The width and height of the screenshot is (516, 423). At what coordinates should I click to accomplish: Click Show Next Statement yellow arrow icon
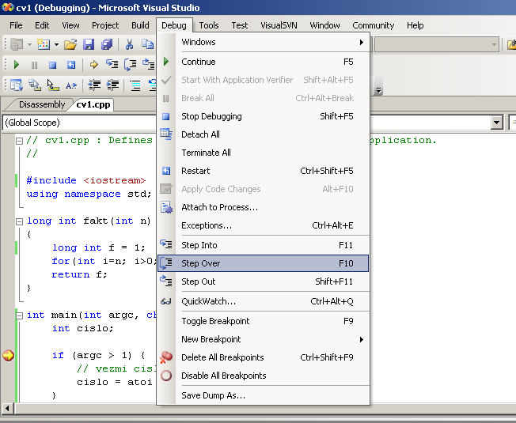94,64
